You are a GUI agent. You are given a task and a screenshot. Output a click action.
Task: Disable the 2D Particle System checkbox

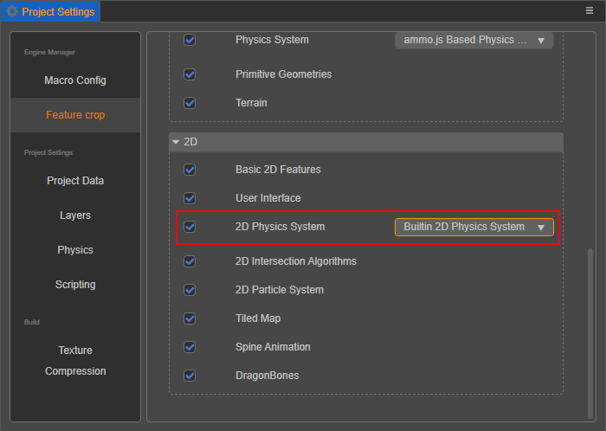click(190, 290)
